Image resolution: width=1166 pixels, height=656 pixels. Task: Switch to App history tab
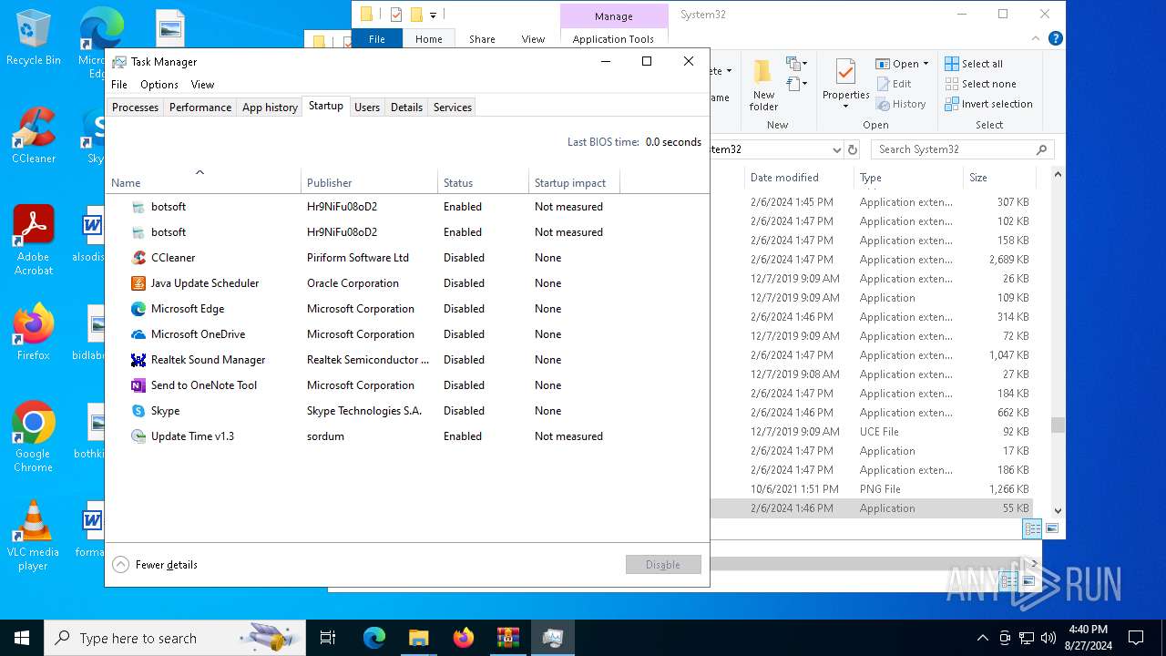[270, 108]
